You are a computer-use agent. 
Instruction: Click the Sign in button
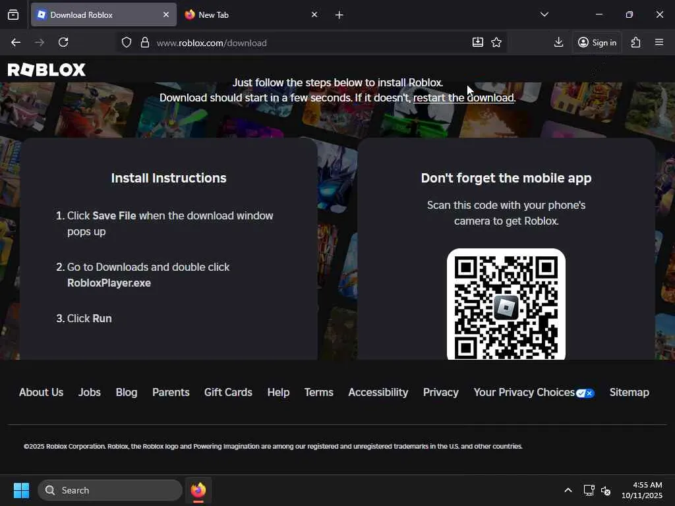597,42
